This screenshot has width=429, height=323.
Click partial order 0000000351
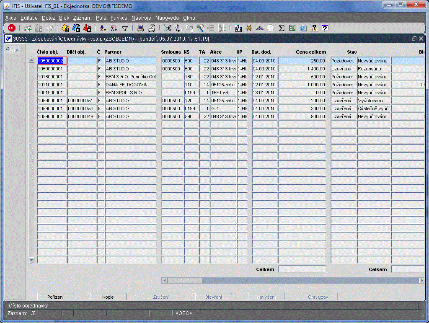[x=82, y=101]
